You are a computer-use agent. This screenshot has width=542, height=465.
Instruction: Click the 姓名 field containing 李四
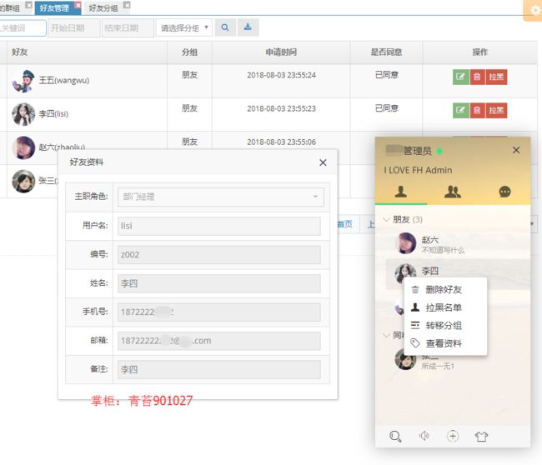[218, 283]
